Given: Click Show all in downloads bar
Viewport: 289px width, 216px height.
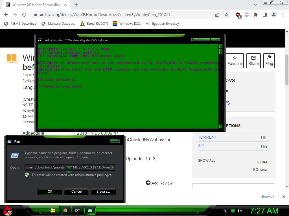Looking at the screenshot, I should click(268, 197).
